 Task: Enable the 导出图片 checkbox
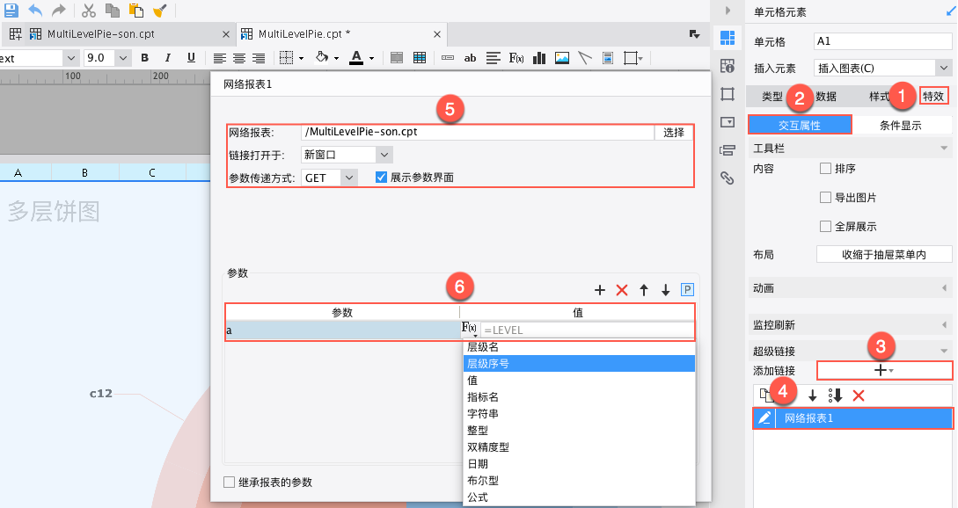[825, 197]
